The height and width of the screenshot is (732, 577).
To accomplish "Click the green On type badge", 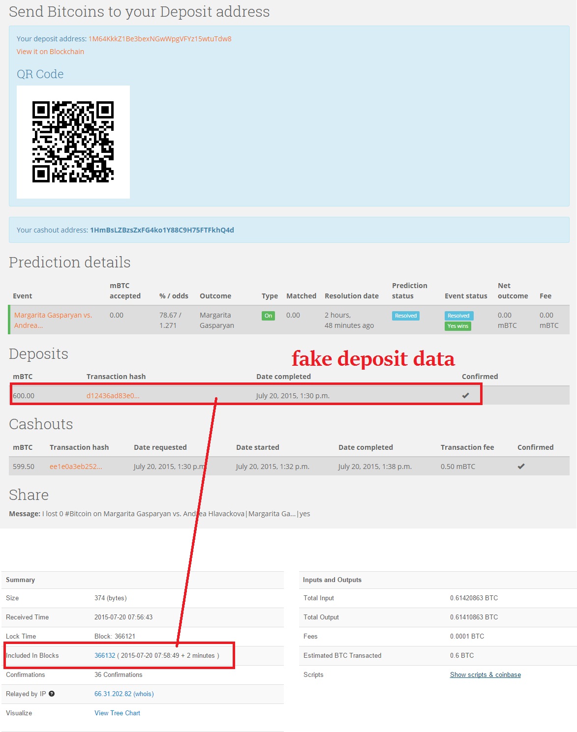I will coord(268,316).
